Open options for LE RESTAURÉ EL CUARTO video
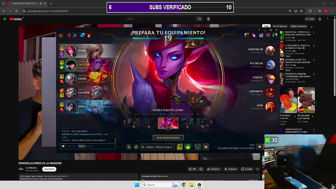 pyautogui.click(x=314, y=46)
